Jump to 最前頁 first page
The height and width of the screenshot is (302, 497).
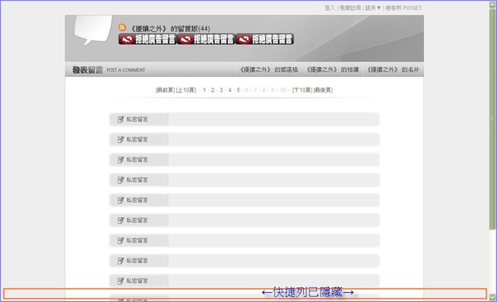point(165,90)
